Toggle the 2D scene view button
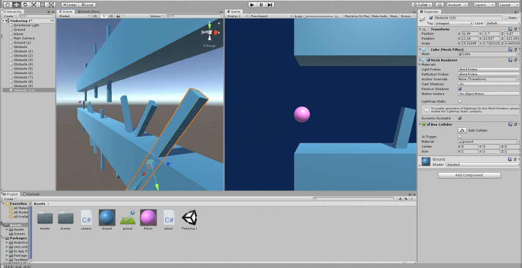522x268 pixels. coord(95,16)
